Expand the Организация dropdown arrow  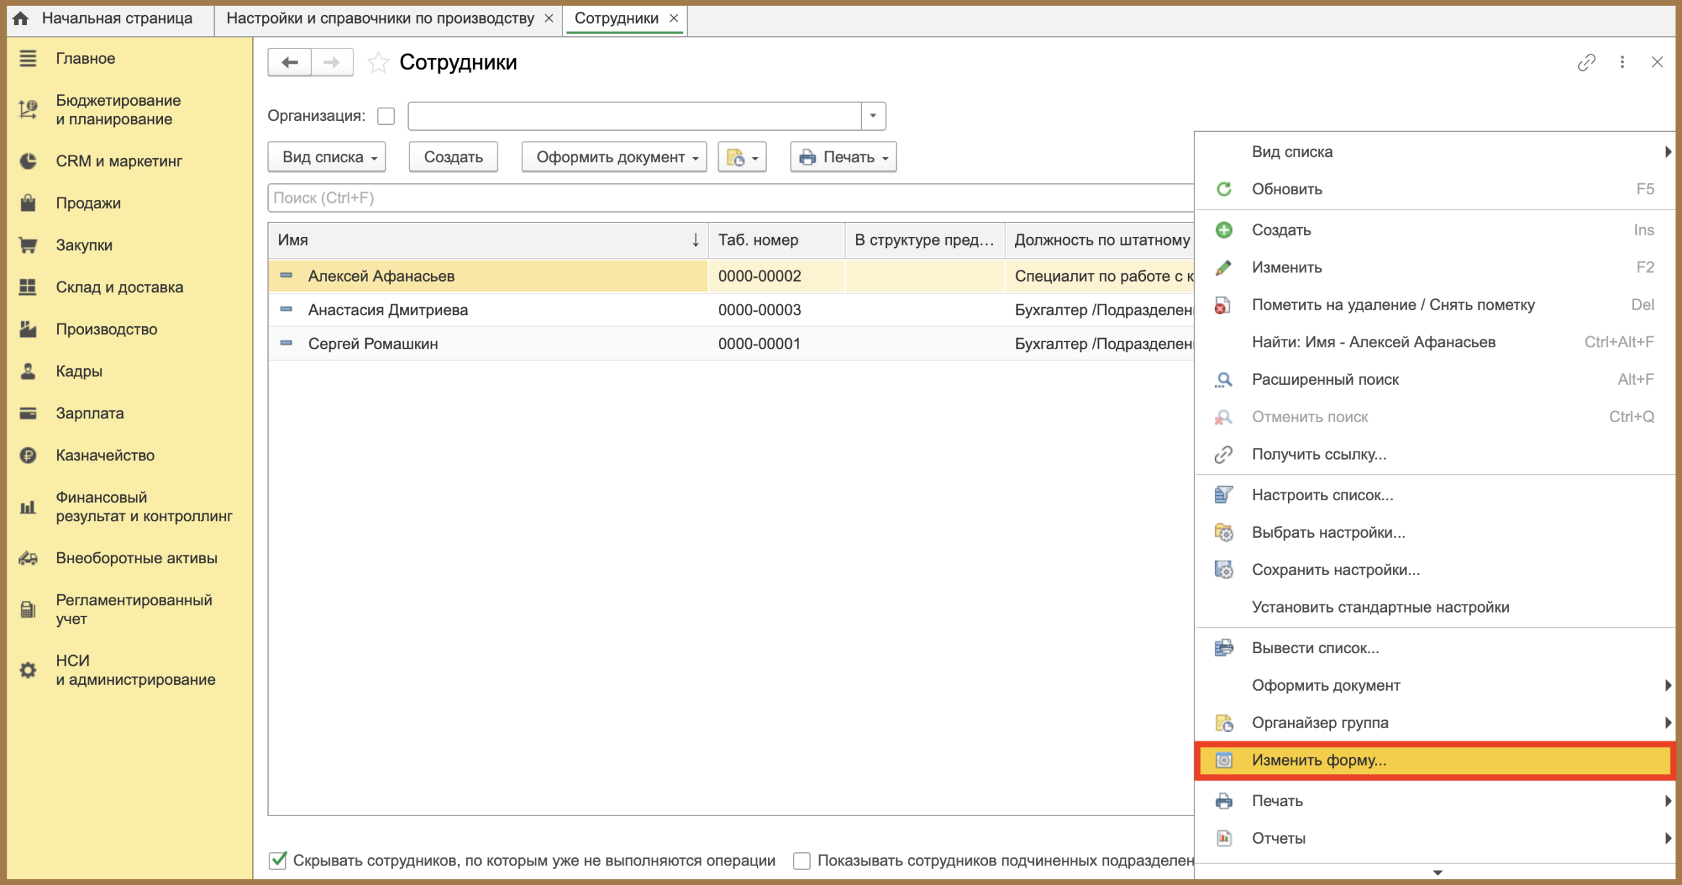coord(873,116)
